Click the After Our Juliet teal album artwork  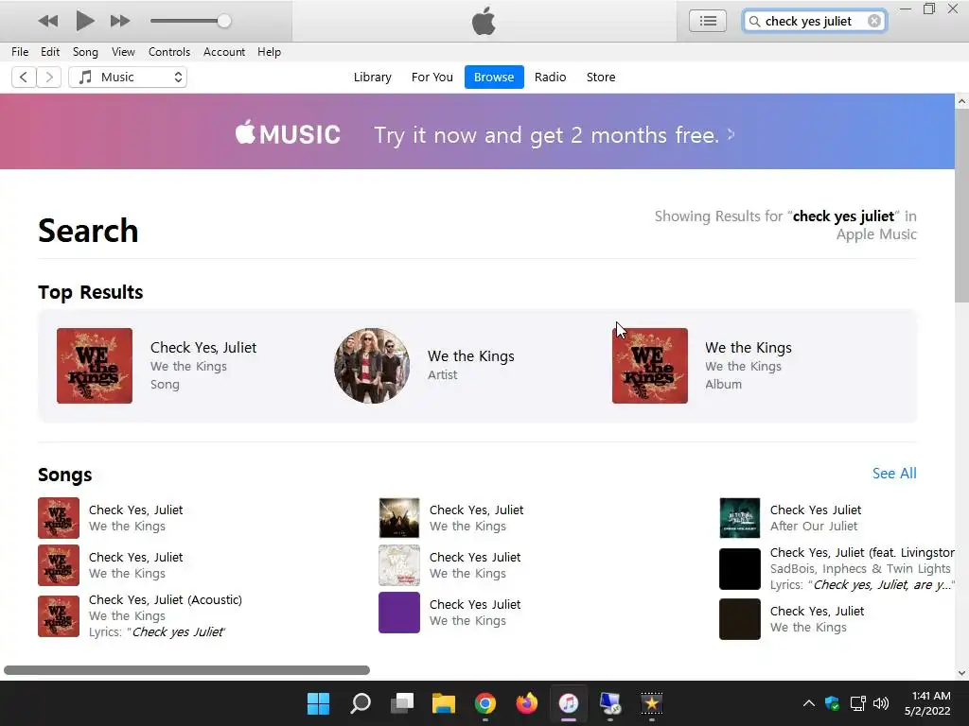[x=740, y=518]
